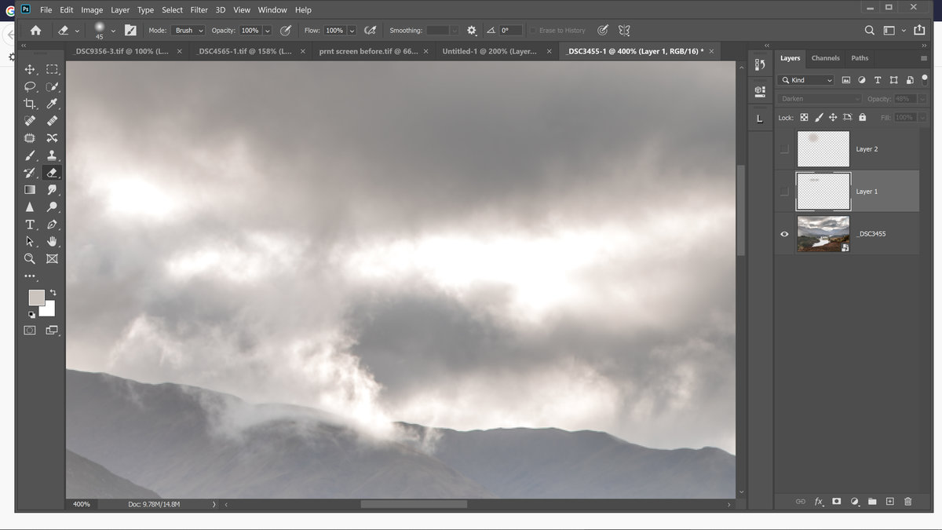
Task: Select the Crop tool
Action: point(30,104)
